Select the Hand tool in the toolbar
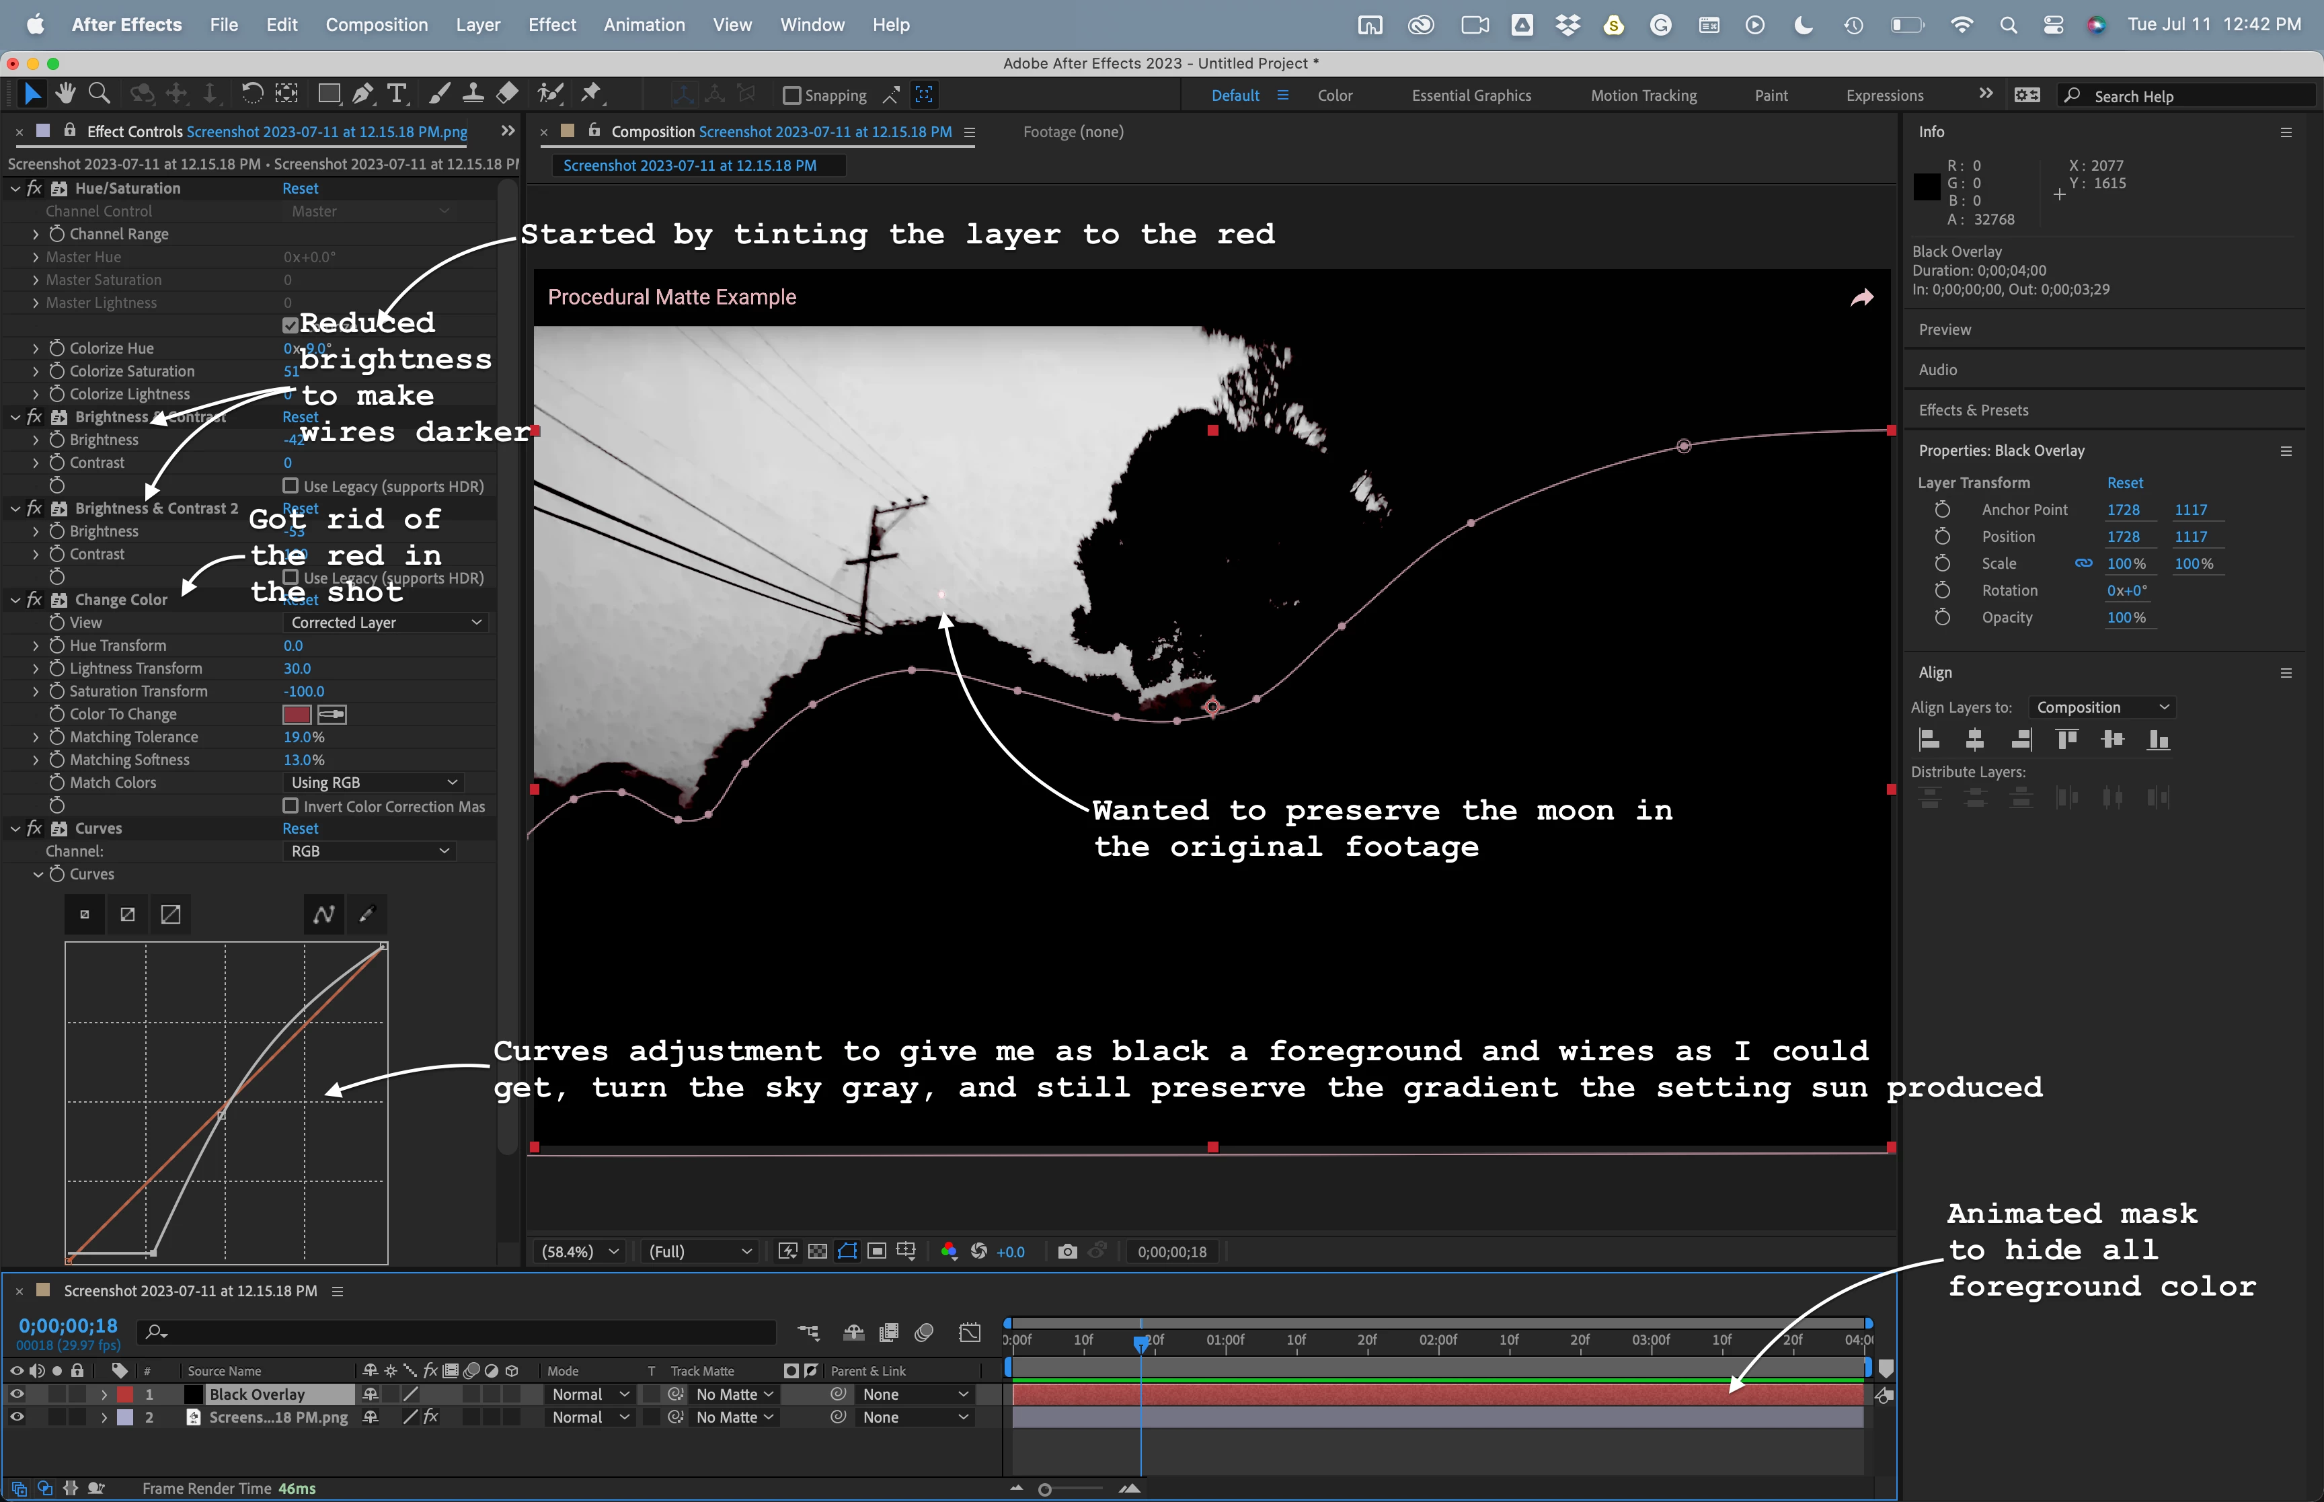Image resolution: width=2324 pixels, height=1502 pixels. coord(65,95)
